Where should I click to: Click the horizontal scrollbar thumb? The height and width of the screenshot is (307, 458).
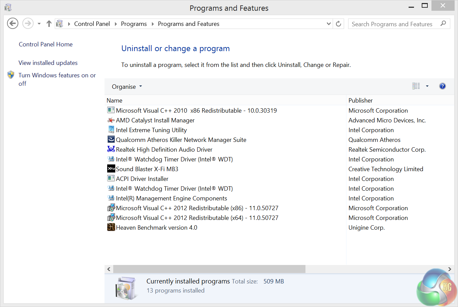point(209,269)
